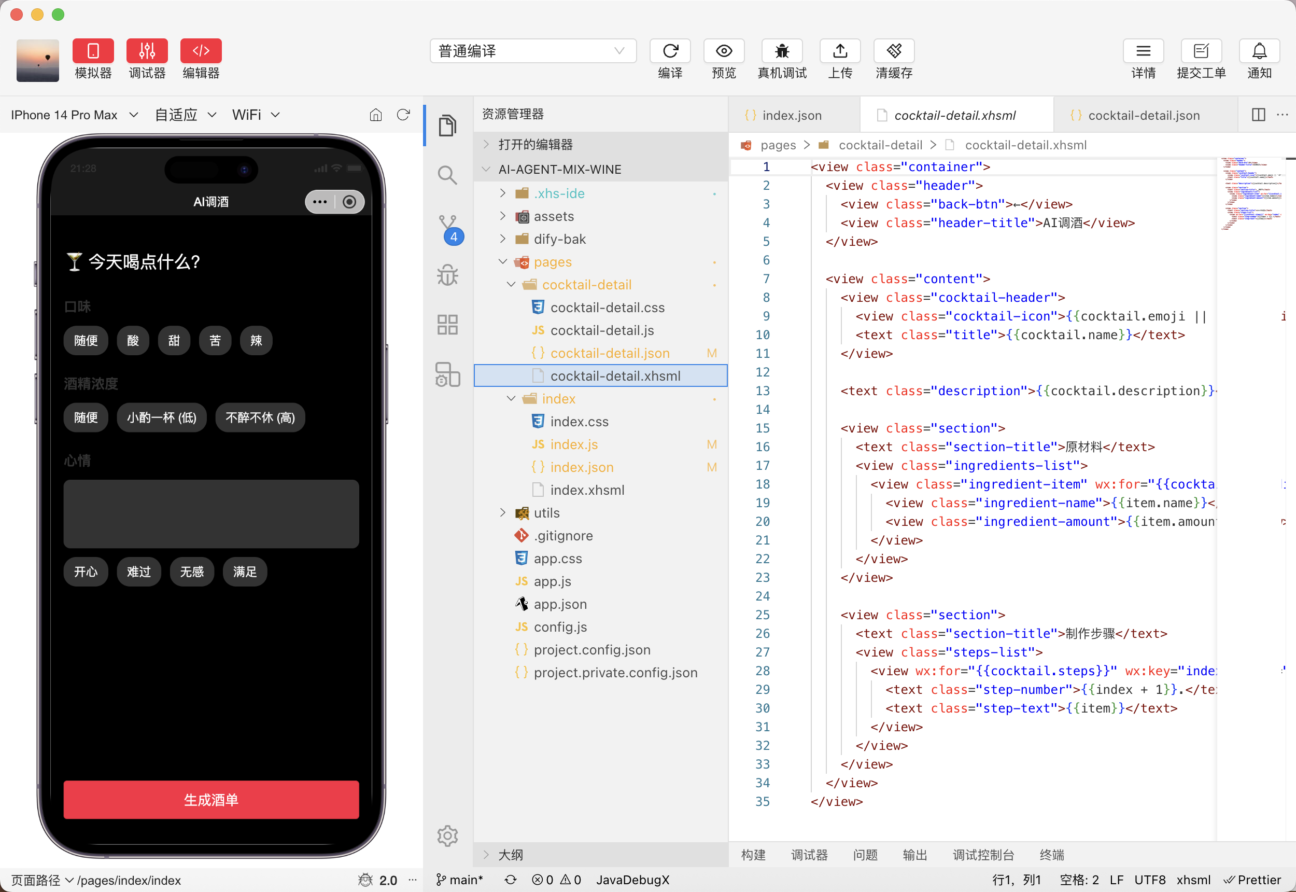
Task: Open the Explorer files icon in activity bar
Action: tap(447, 126)
